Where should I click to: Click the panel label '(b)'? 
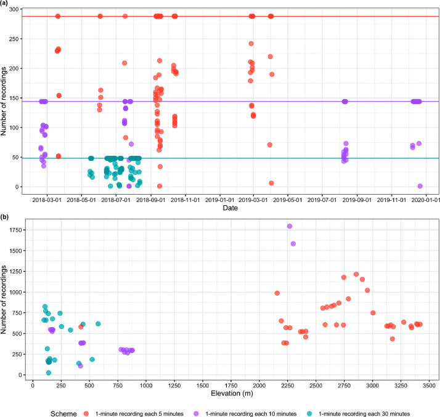click(x=4, y=216)
